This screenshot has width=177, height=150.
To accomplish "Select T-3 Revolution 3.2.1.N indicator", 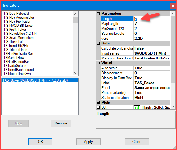I will 20,34.
